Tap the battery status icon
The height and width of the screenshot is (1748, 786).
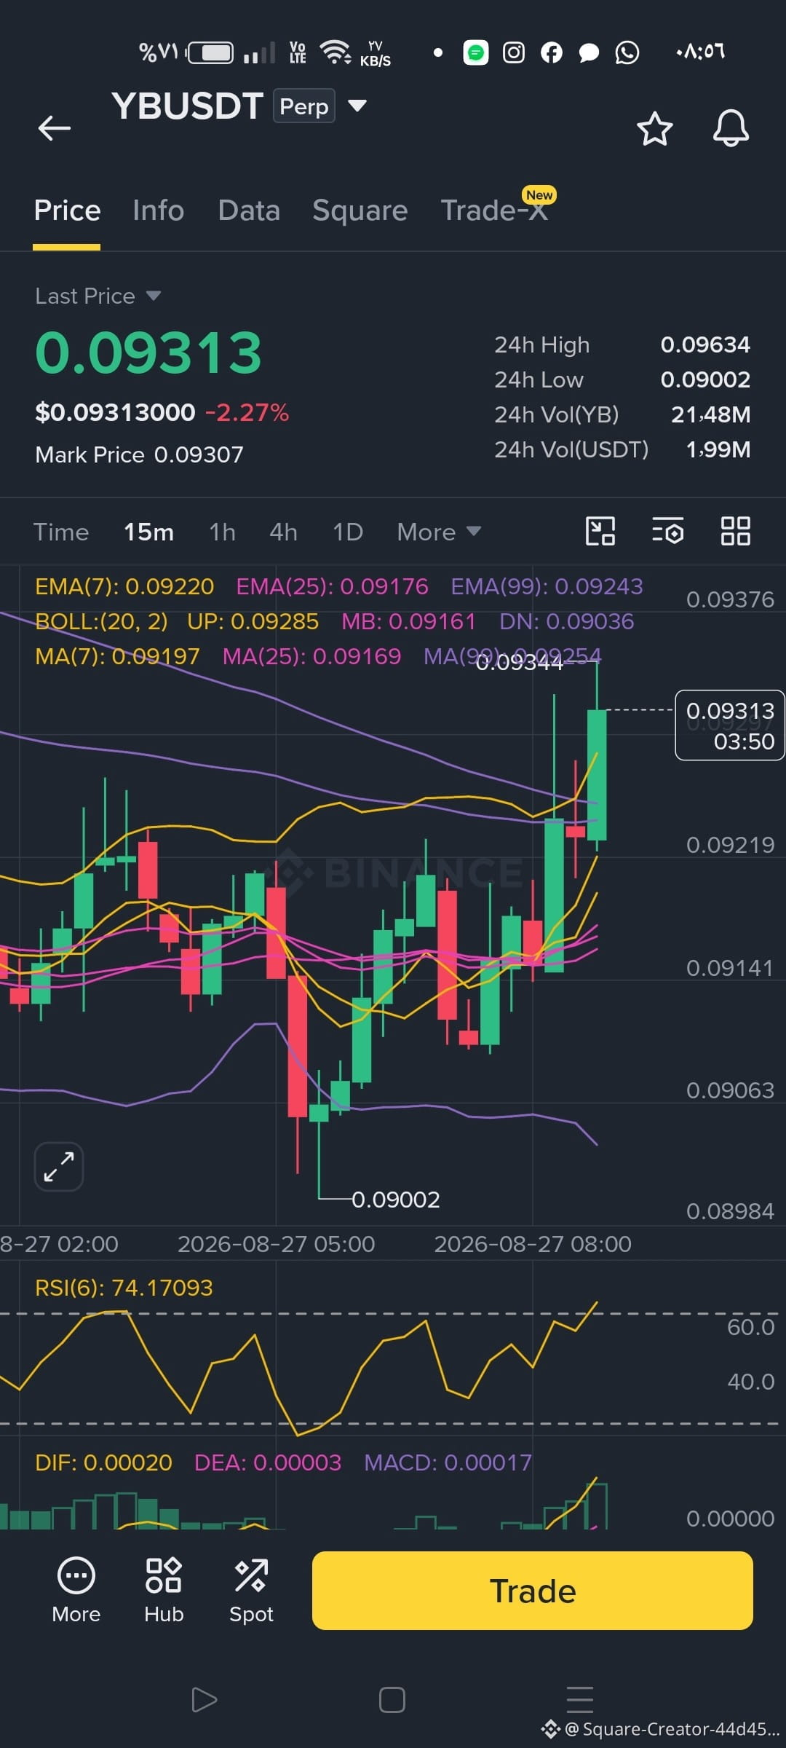click(210, 52)
